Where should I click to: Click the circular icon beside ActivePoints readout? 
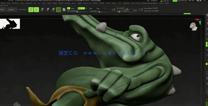tap(141, 10)
